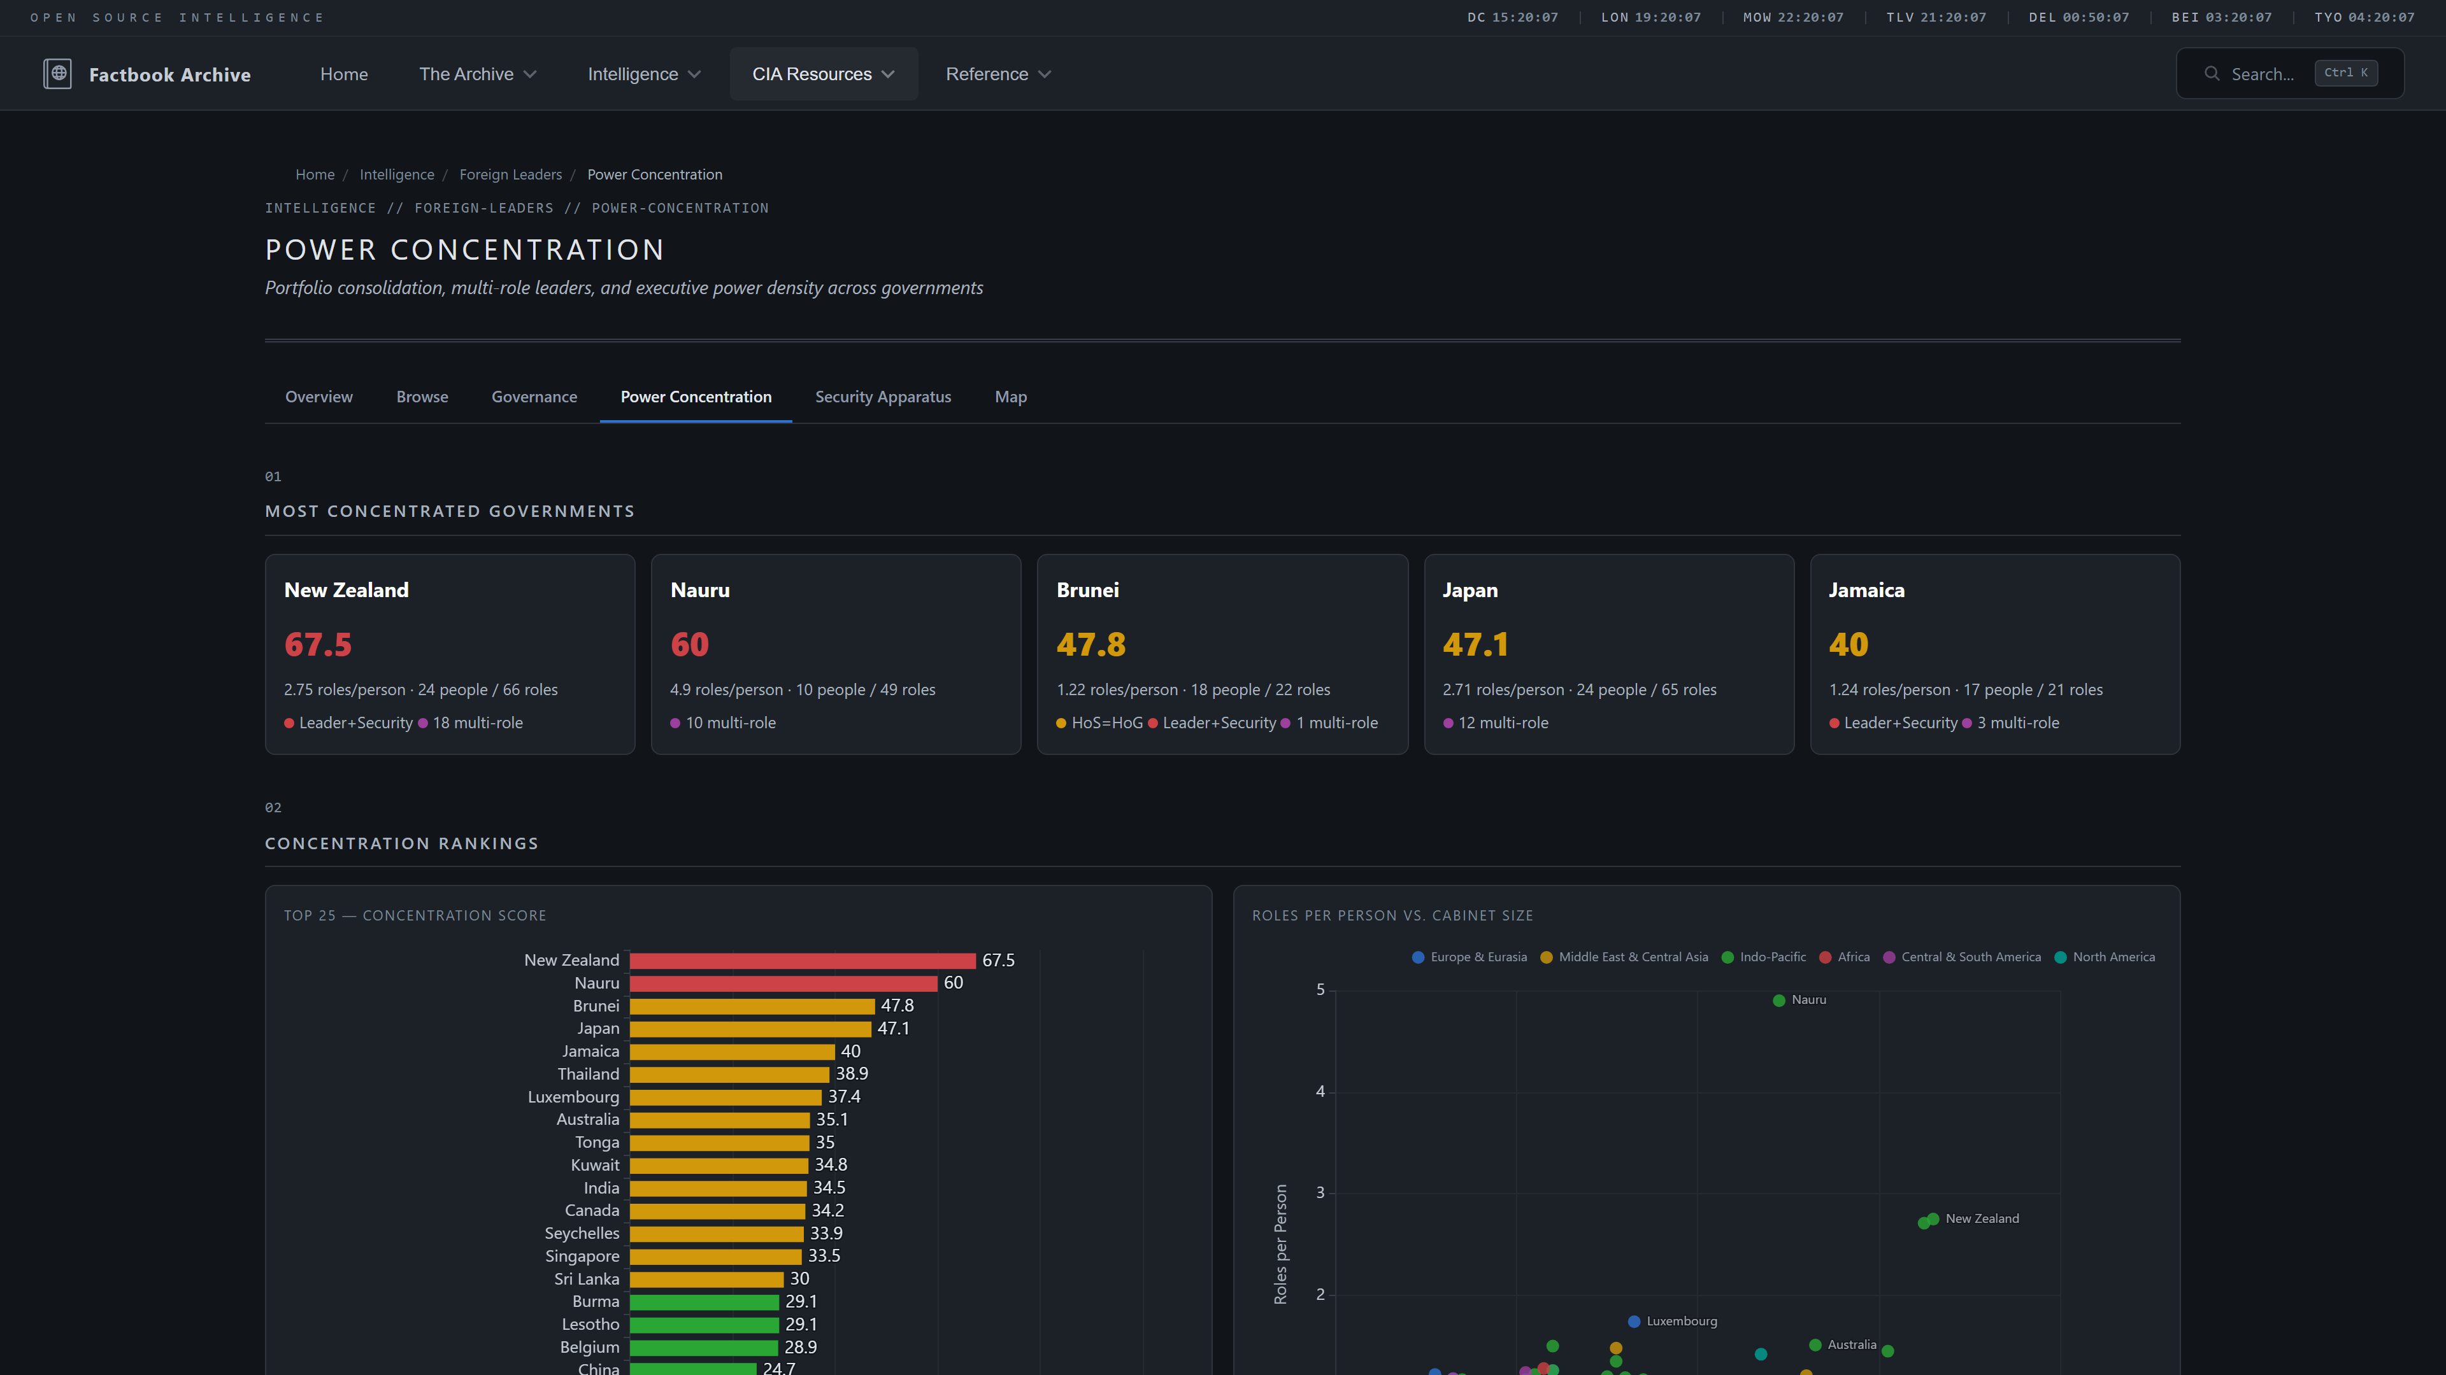The height and width of the screenshot is (1375, 2446).
Task: Open the Home navigation link
Action: click(x=344, y=74)
